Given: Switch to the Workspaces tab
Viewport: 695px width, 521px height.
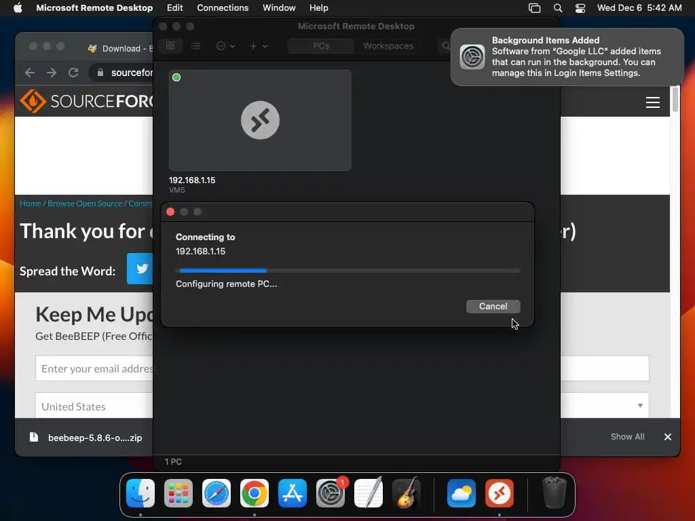Looking at the screenshot, I should point(388,45).
